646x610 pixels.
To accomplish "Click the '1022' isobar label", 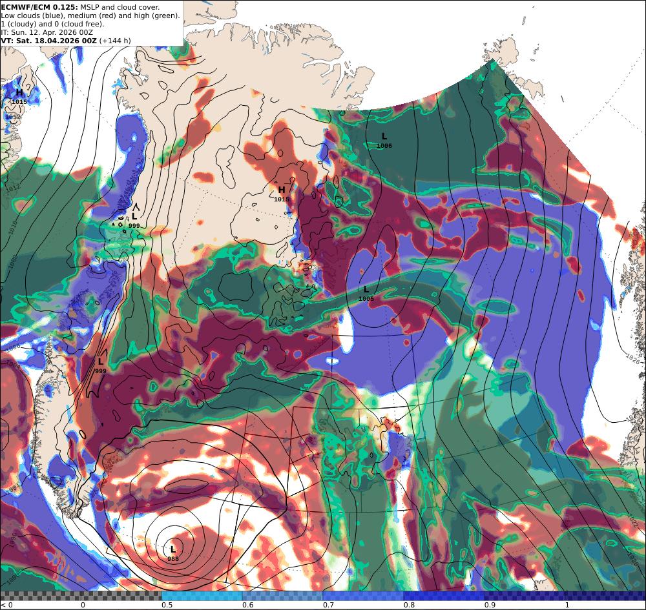I will pyautogui.click(x=634, y=522).
